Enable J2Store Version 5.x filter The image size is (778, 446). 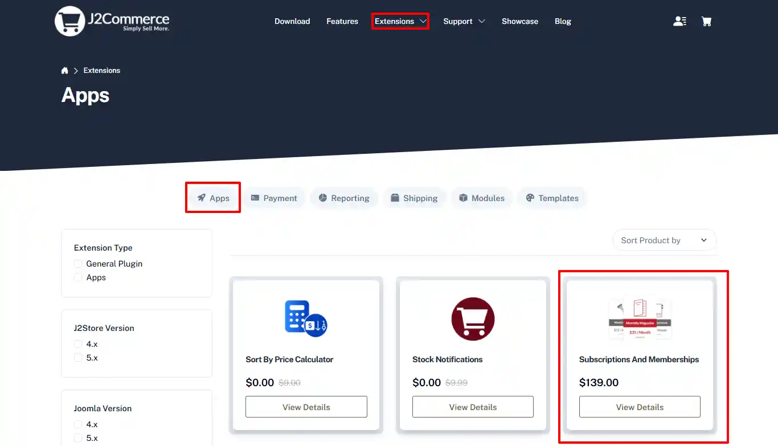78,358
